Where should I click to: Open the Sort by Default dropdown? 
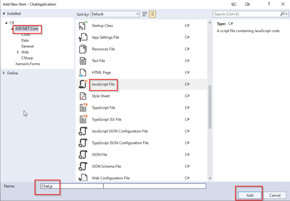(115, 14)
